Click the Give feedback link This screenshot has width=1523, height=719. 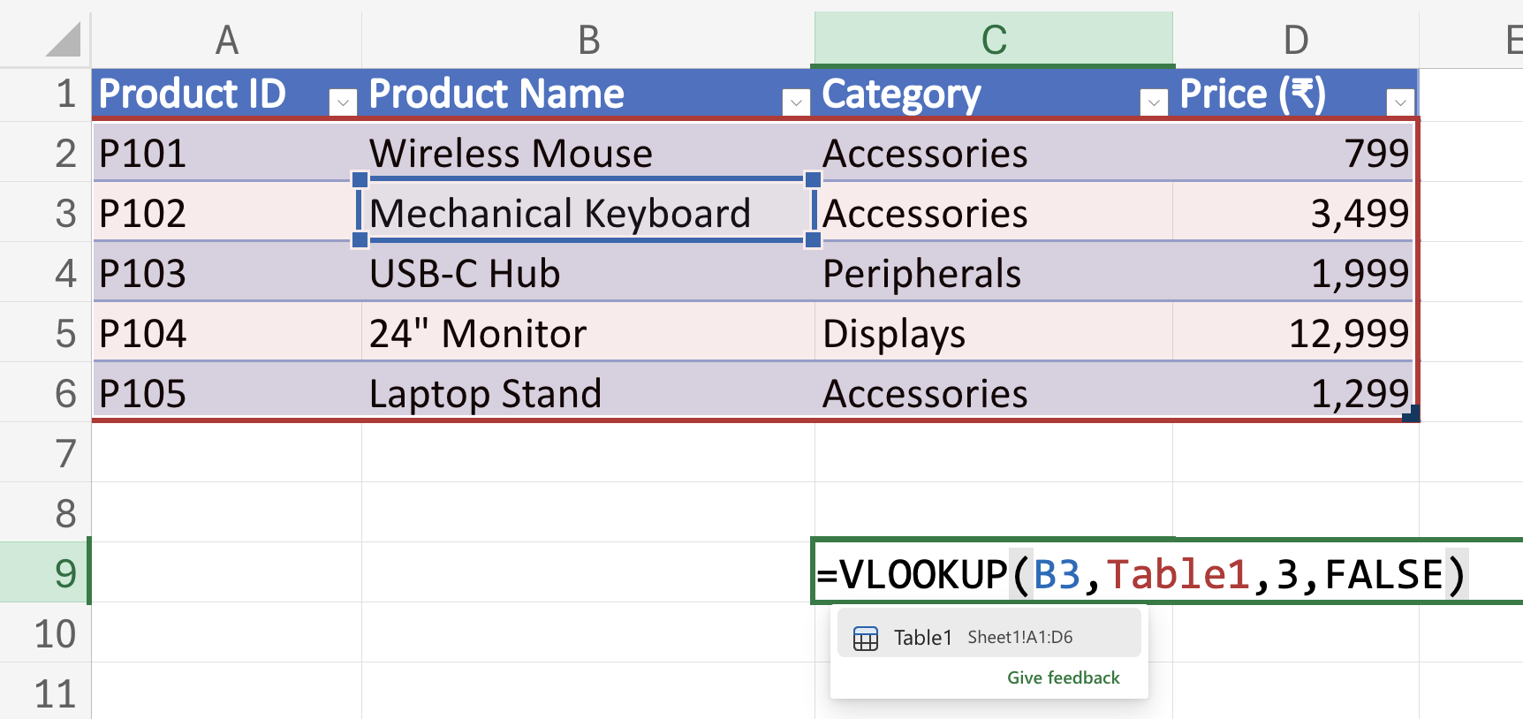pos(1063,677)
